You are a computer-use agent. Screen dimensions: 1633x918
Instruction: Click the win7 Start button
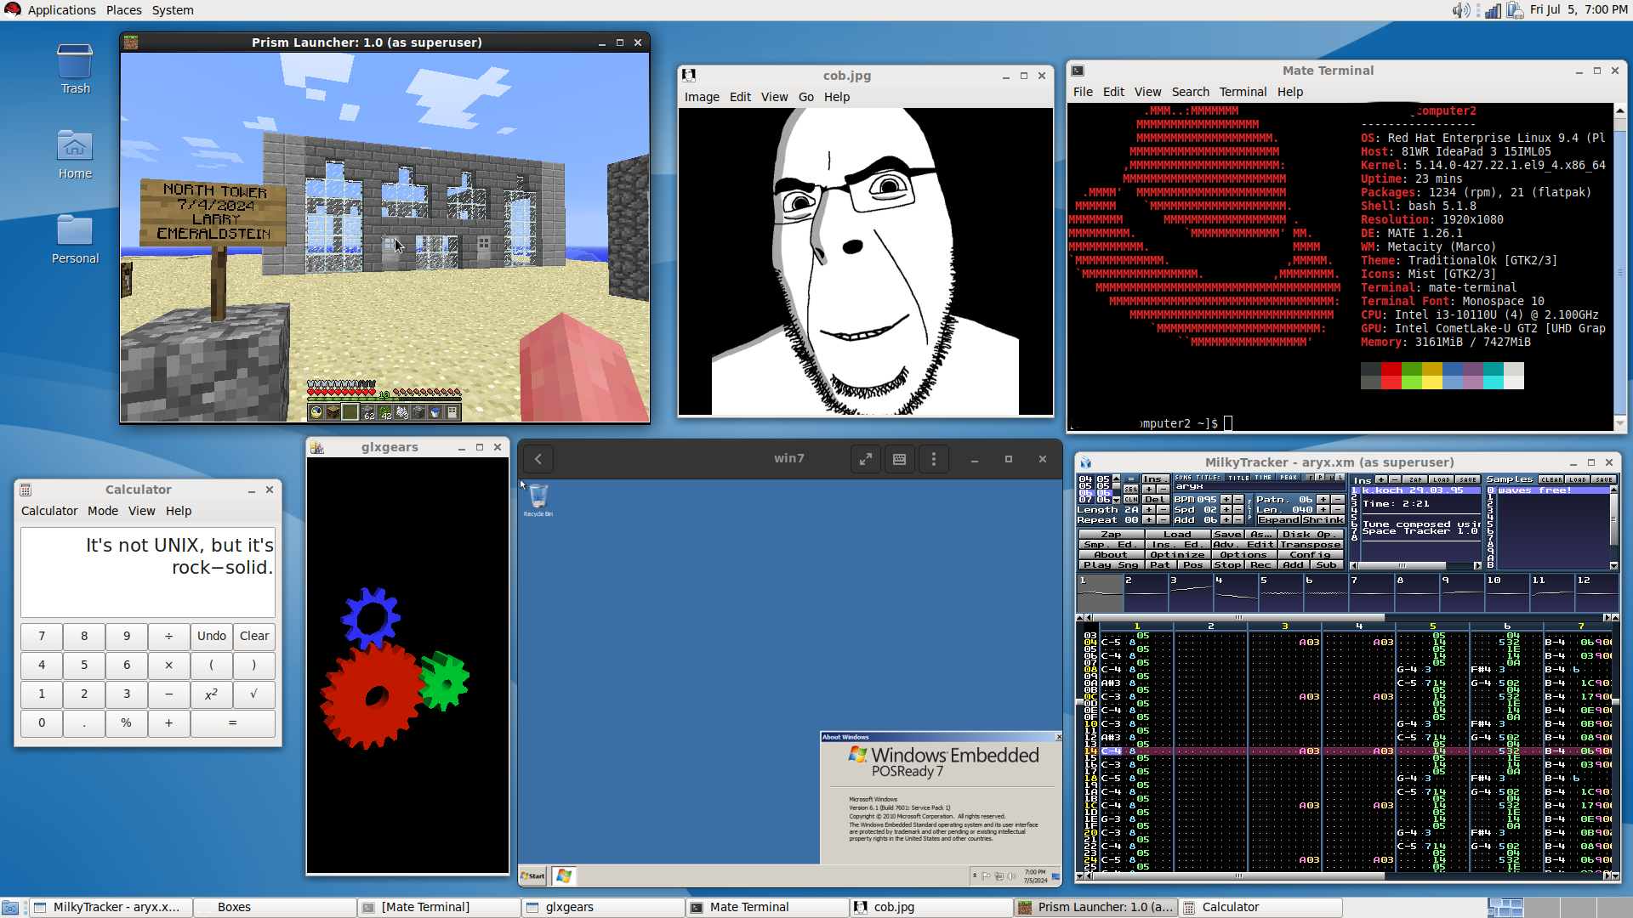[533, 875]
